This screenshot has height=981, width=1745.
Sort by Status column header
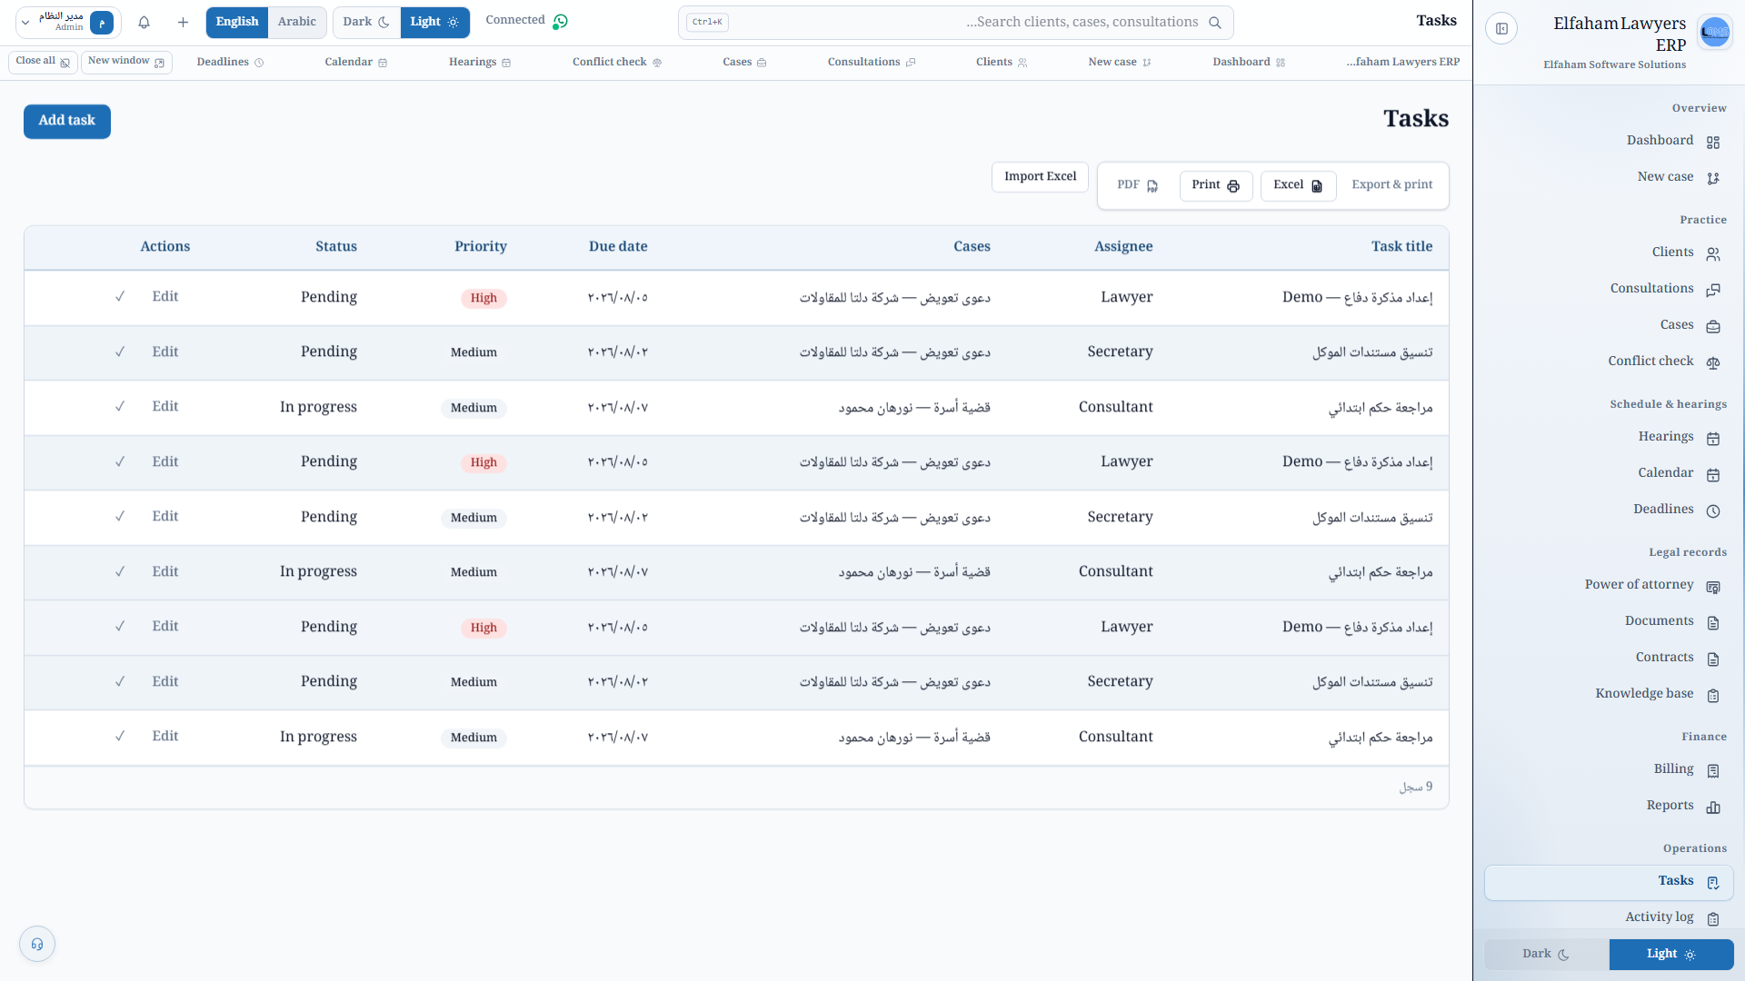[336, 247]
